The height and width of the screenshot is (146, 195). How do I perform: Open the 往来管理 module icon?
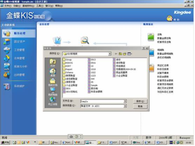(7, 58)
